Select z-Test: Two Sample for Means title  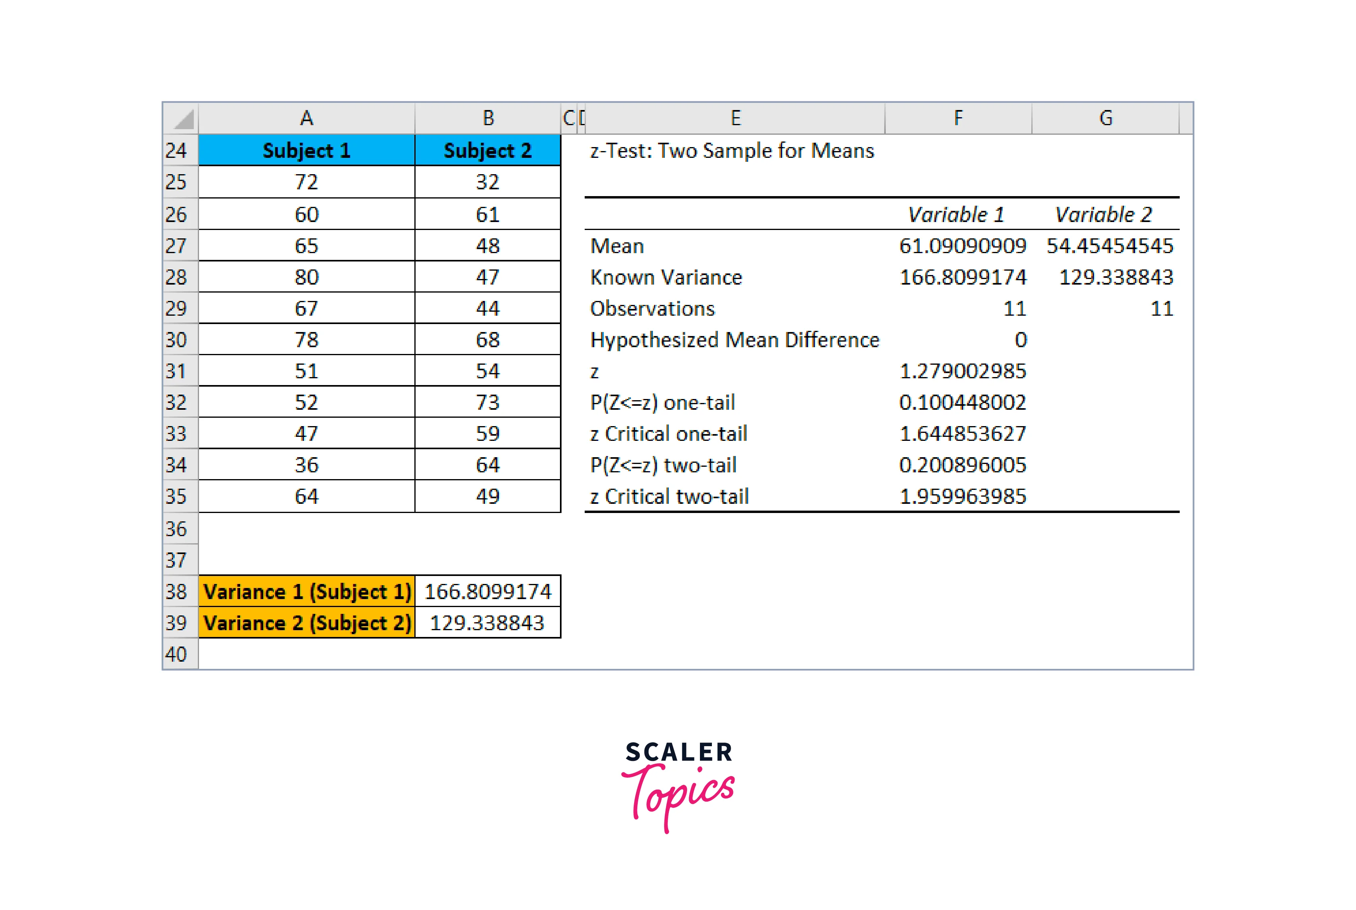pos(732,151)
